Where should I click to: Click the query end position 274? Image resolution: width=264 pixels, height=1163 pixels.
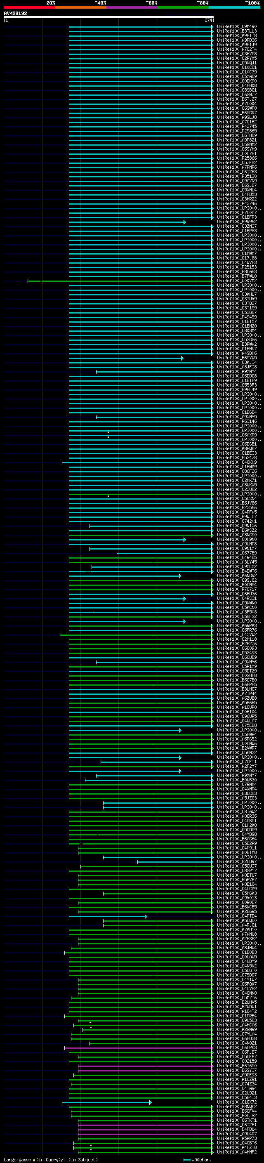tap(208, 20)
